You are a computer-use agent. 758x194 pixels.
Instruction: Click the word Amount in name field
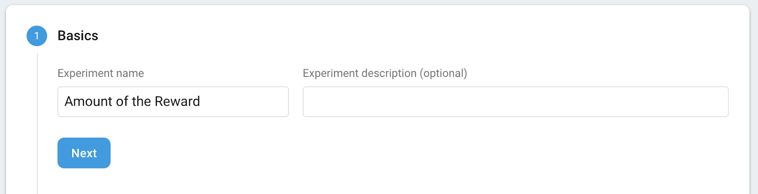click(88, 101)
